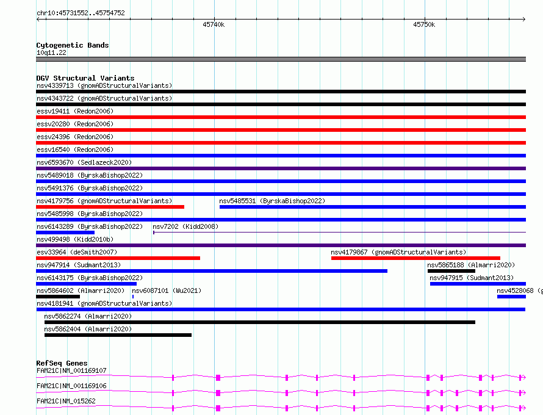This screenshot has height=415, width=543.
Task: Click the nsv7202 (Kidd2008) label
Action: (x=185, y=226)
